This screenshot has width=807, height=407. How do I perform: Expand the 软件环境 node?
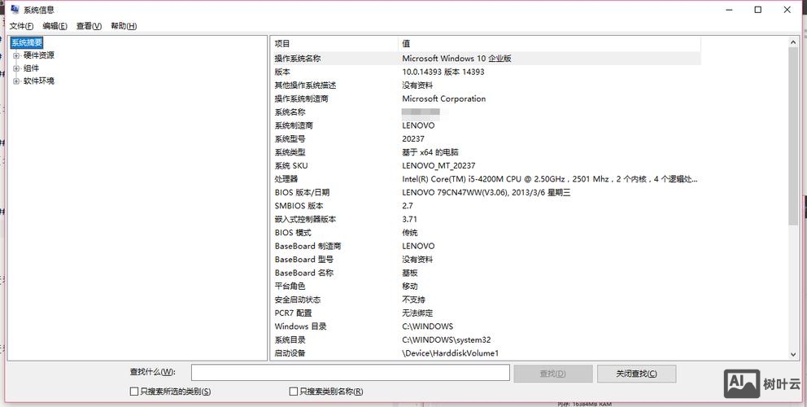(16, 81)
